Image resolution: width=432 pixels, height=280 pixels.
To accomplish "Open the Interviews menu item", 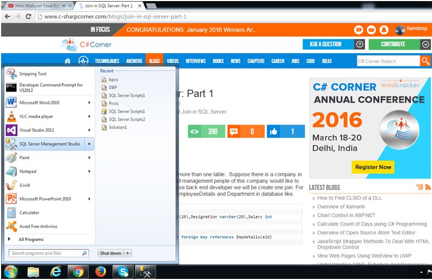I will tap(196, 61).
